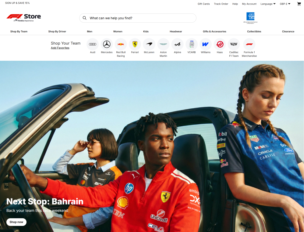Open the American Express partner logo
Screen dimensions: 304x232
(x=250, y=18)
